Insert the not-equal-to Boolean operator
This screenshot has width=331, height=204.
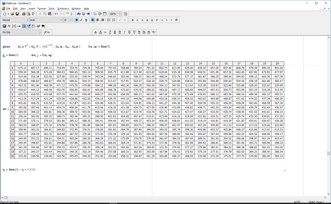coord(157,20)
